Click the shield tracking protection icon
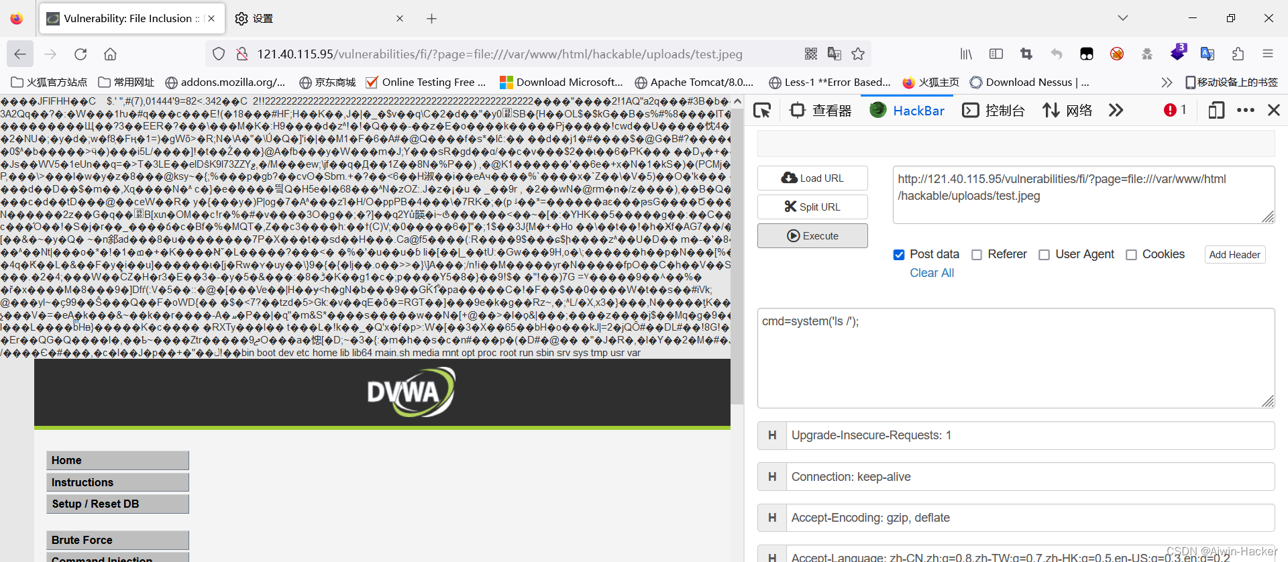Image resolution: width=1288 pixels, height=562 pixels. click(219, 54)
